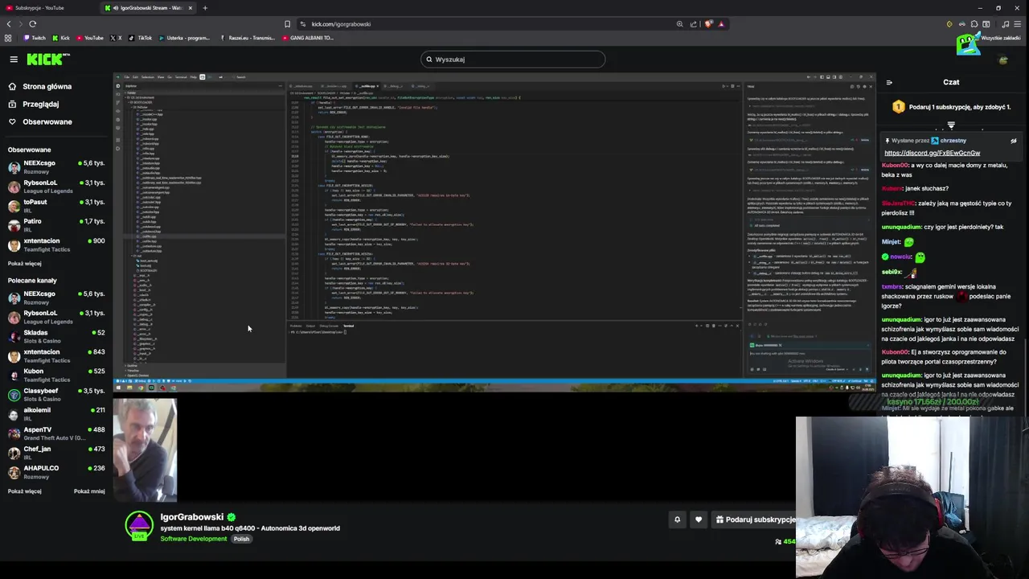Click the alkoiemil channel avatar

(14, 414)
